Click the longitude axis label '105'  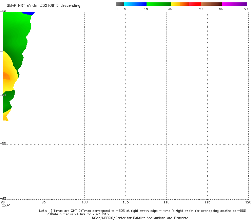[125, 202]
